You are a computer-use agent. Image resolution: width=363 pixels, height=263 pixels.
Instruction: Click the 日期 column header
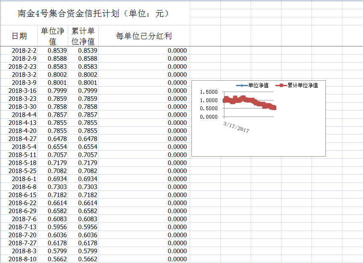click(x=19, y=36)
